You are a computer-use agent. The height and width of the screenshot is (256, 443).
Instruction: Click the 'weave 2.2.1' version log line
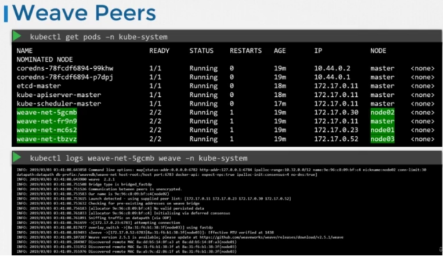click(x=66, y=180)
